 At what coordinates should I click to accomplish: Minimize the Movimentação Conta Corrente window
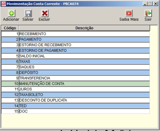[145, 4]
